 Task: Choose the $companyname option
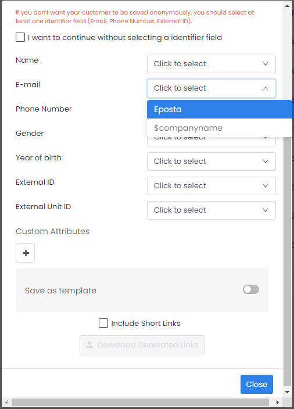220,128
